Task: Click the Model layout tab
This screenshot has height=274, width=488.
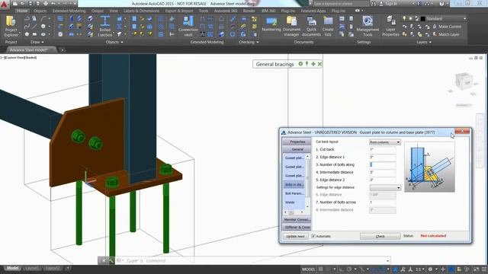Action: pos(12,268)
